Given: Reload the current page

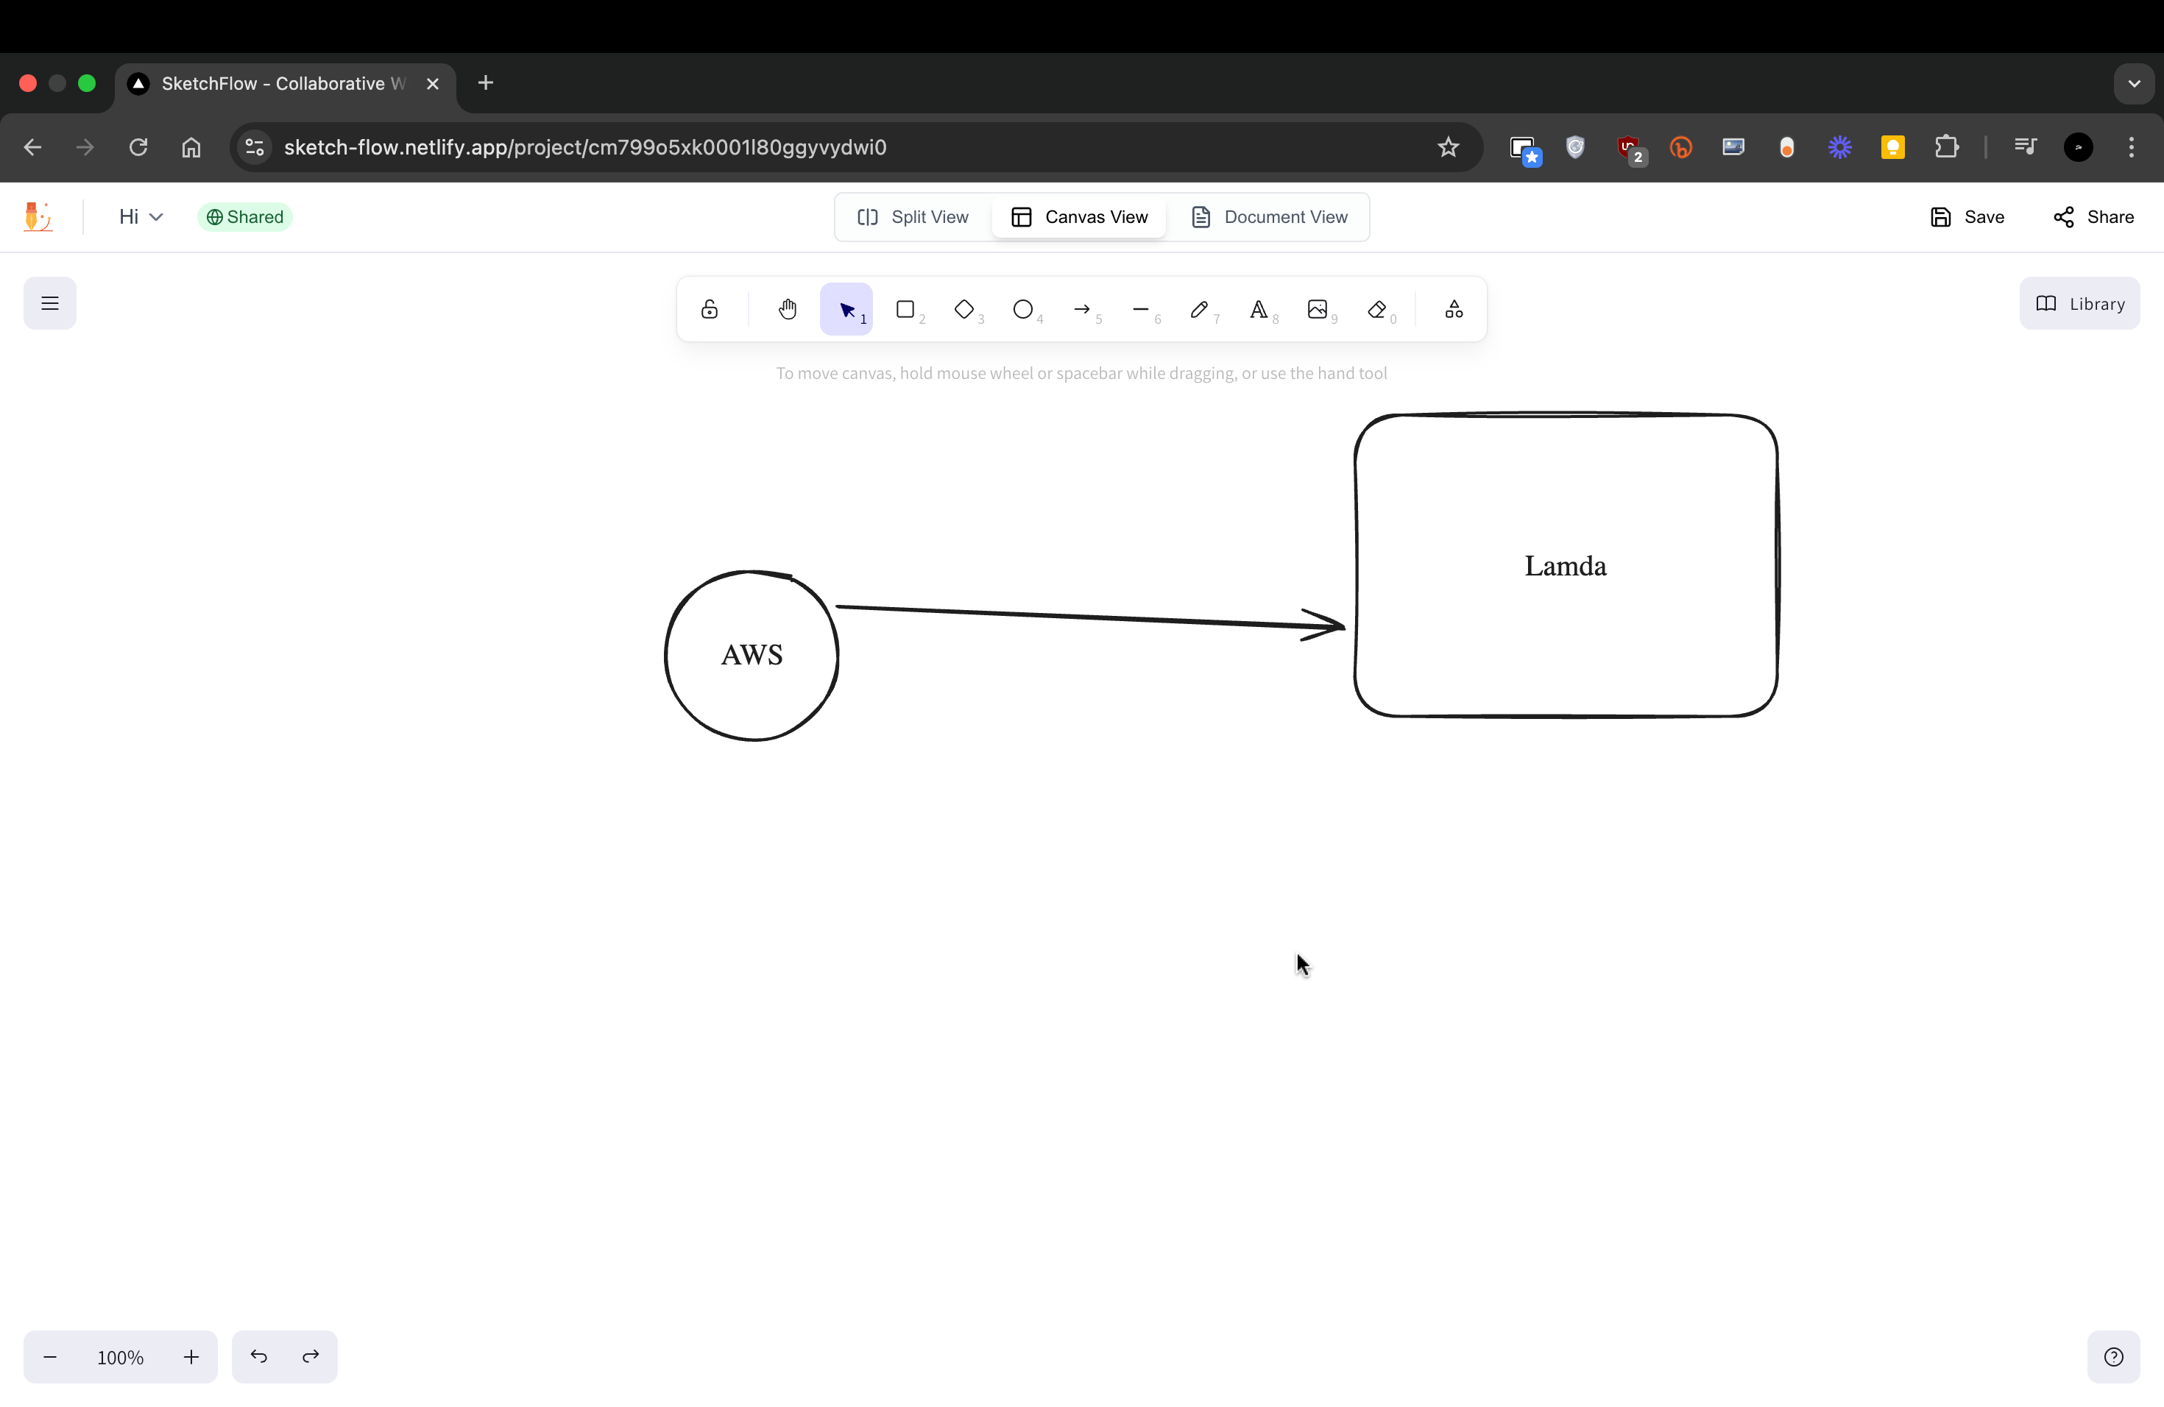Looking at the screenshot, I should [138, 147].
